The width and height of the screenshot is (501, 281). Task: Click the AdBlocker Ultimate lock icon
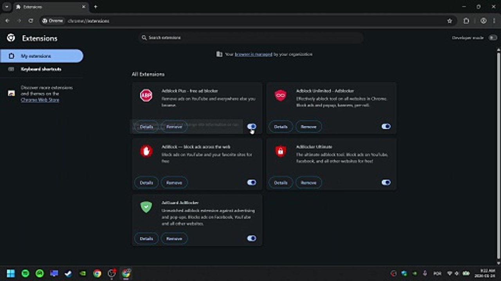[x=280, y=151]
